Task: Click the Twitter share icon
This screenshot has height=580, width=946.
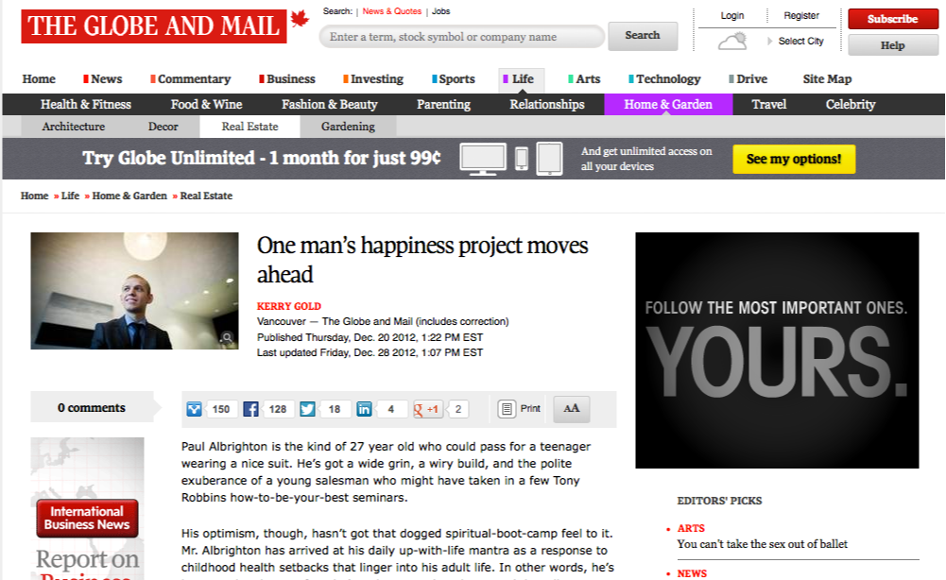Action: point(308,409)
